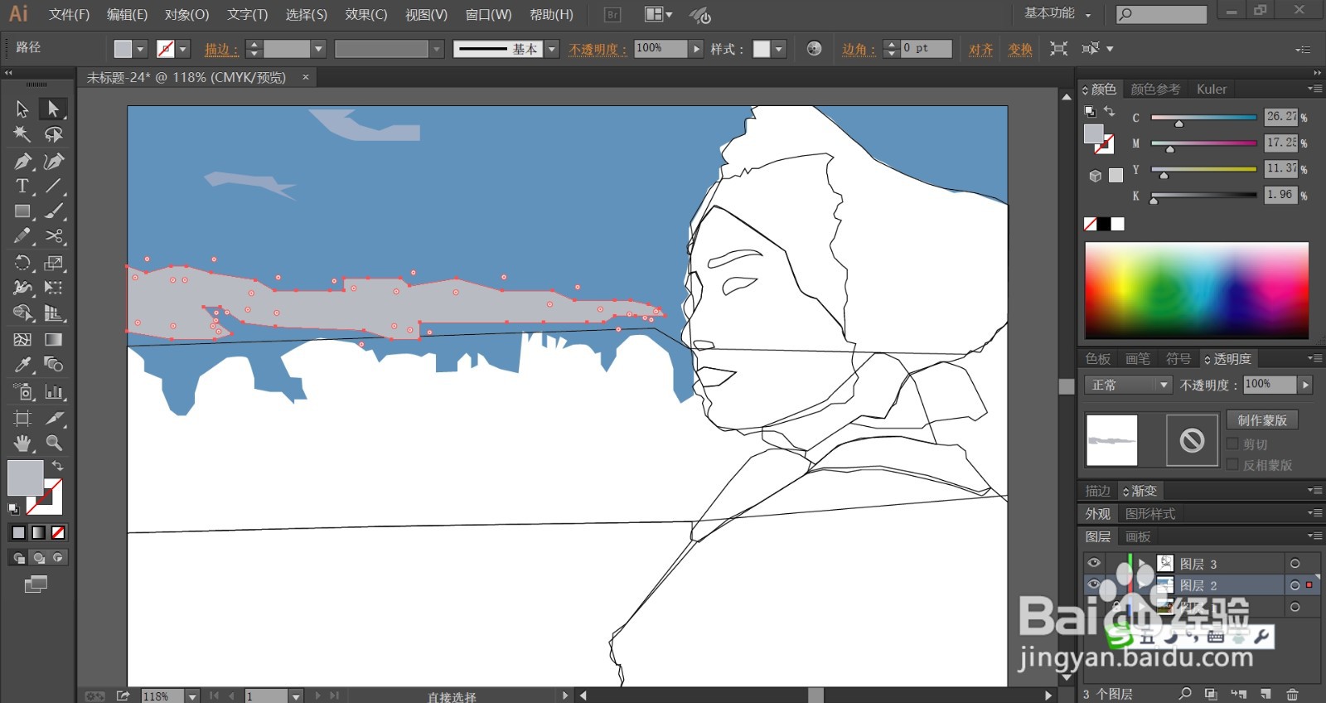This screenshot has height=703, width=1326.
Task: Open the zoom level dropdown at bottom
Action: coord(192,696)
